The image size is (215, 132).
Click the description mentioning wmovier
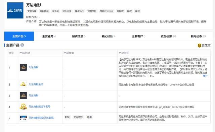(157, 85)
